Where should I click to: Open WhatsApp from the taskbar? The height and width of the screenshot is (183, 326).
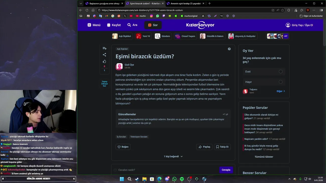[x=174, y=179]
